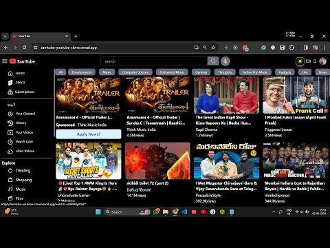Screen dimensions: 330x248
Task: Open Your Videos in sidebar
Action: point(21,132)
